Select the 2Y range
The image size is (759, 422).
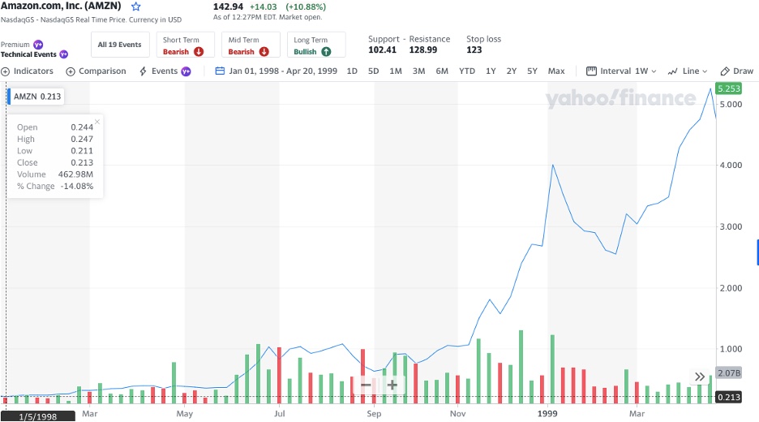point(512,71)
